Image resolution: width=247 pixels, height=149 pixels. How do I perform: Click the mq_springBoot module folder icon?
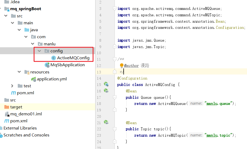[x=7, y=9]
